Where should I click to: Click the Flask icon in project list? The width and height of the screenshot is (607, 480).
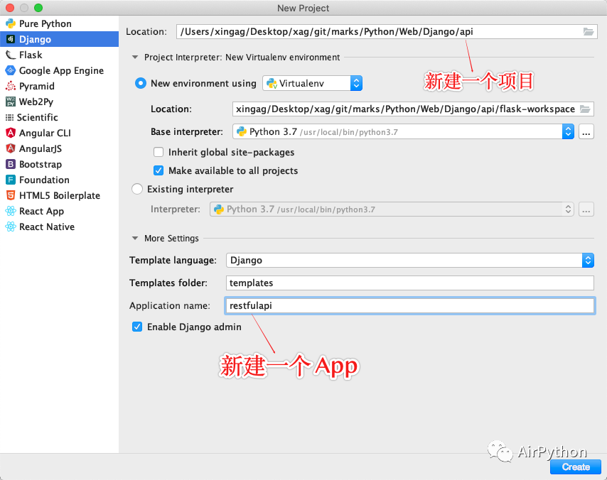(x=11, y=55)
